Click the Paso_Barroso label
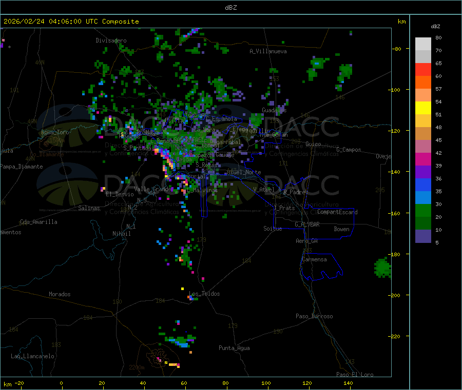Image resolution: width=462 pixels, height=390 pixels. coord(314,316)
